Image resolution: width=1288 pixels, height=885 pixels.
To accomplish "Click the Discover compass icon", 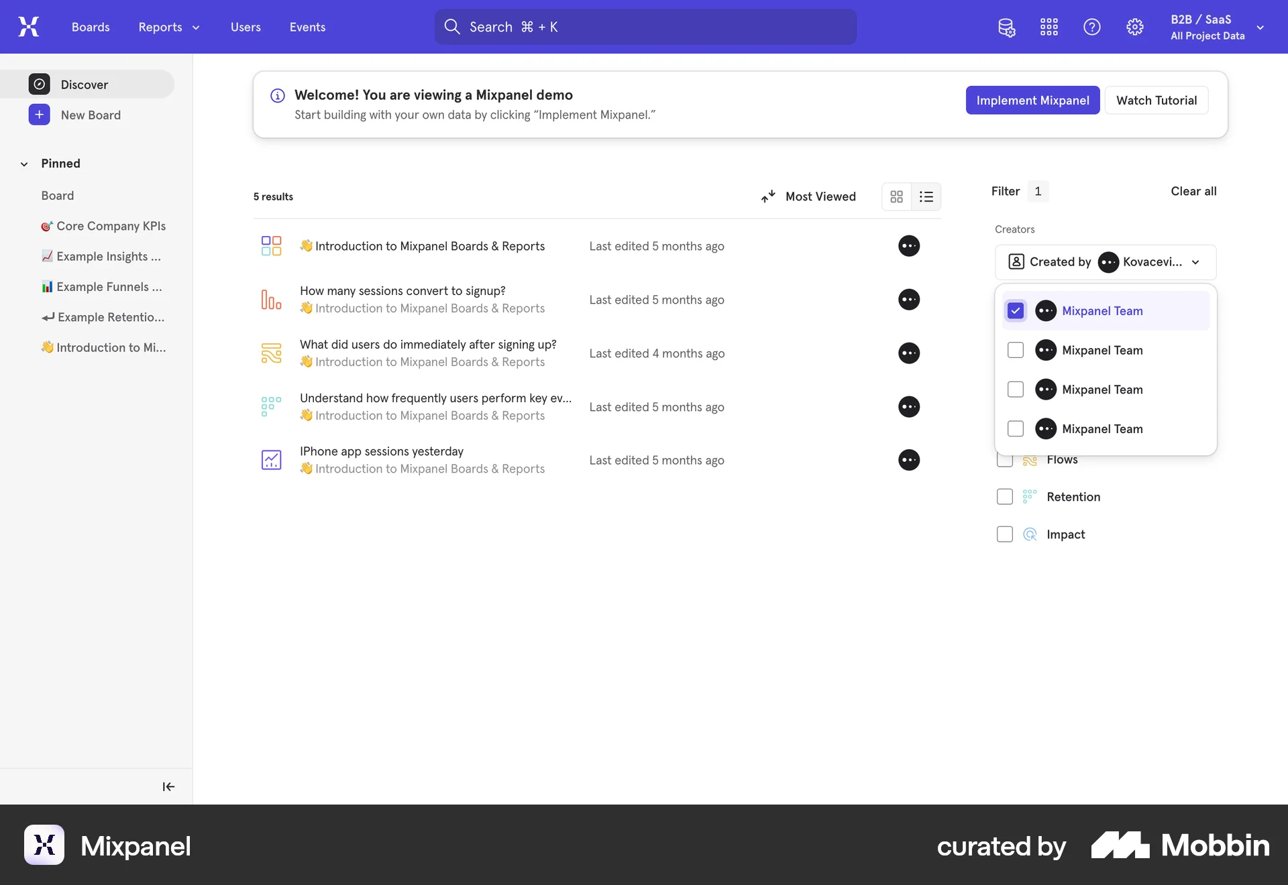I will point(40,84).
